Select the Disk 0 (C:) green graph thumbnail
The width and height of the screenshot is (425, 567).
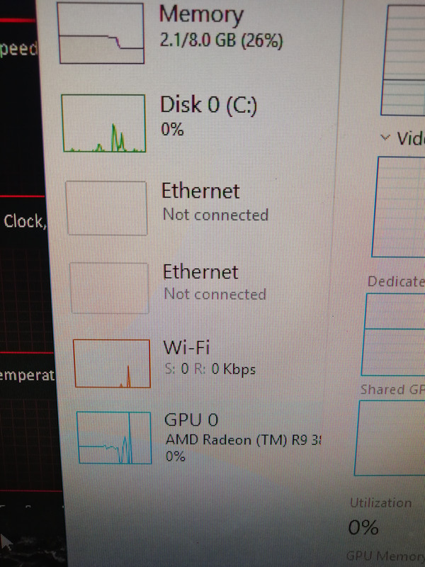[103, 123]
